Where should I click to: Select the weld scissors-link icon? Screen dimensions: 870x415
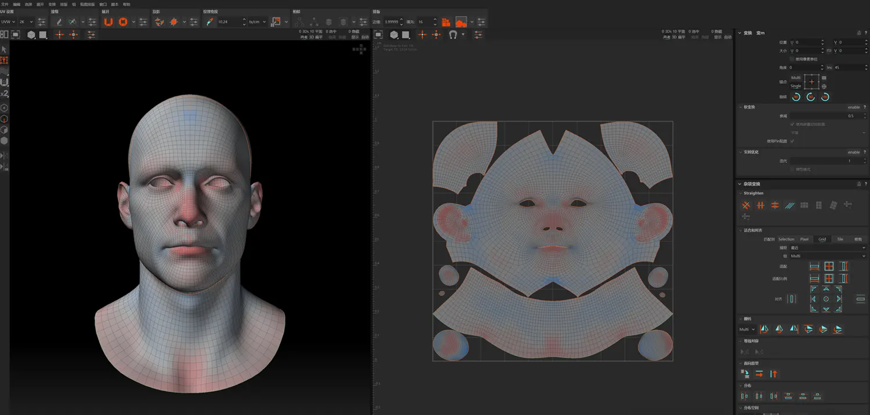click(x=72, y=21)
